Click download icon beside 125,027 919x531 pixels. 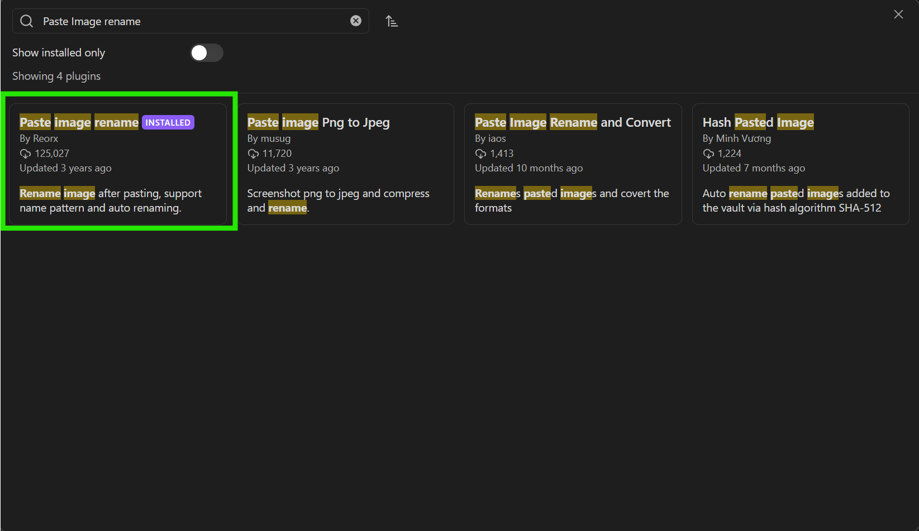(x=26, y=154)
